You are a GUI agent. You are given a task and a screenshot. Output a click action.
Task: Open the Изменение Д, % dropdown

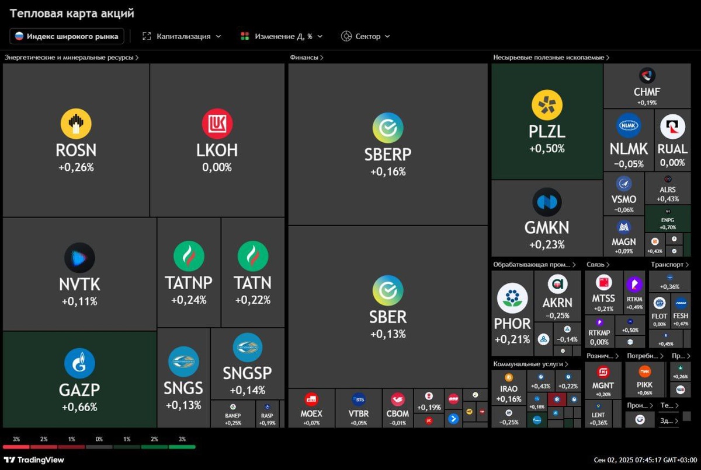tap(282, 36)
